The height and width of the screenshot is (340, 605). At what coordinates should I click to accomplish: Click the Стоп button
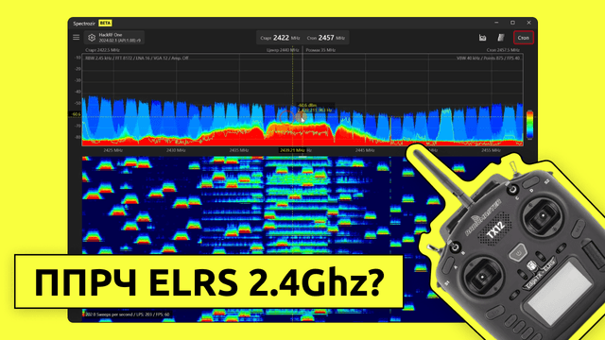(524, 38)
